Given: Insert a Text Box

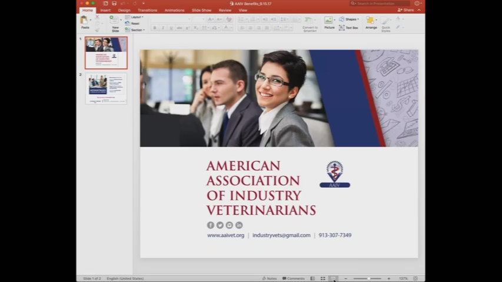Looking at the screenshot, I should (x=348, y=28).
